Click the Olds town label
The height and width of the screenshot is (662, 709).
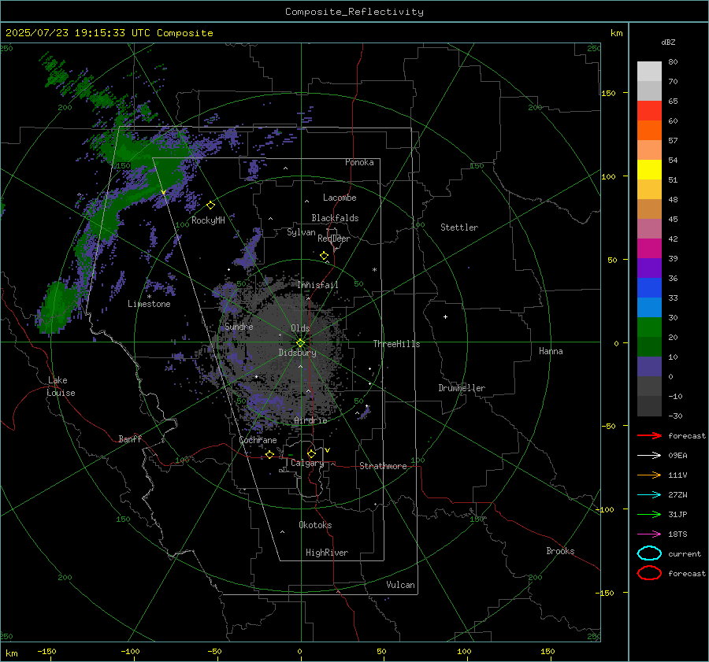[300, 328]
